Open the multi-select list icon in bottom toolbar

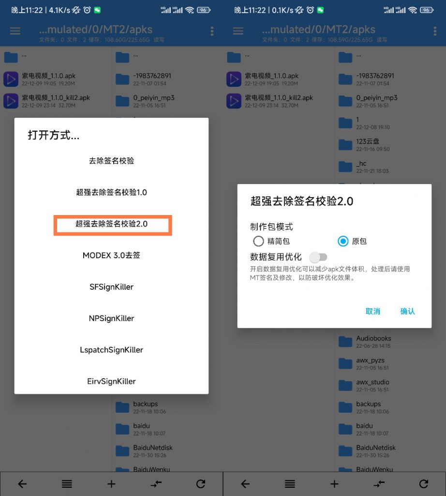coord(67,483)
